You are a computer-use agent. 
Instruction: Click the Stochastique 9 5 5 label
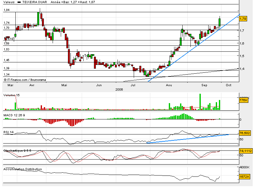pos(17,151)
